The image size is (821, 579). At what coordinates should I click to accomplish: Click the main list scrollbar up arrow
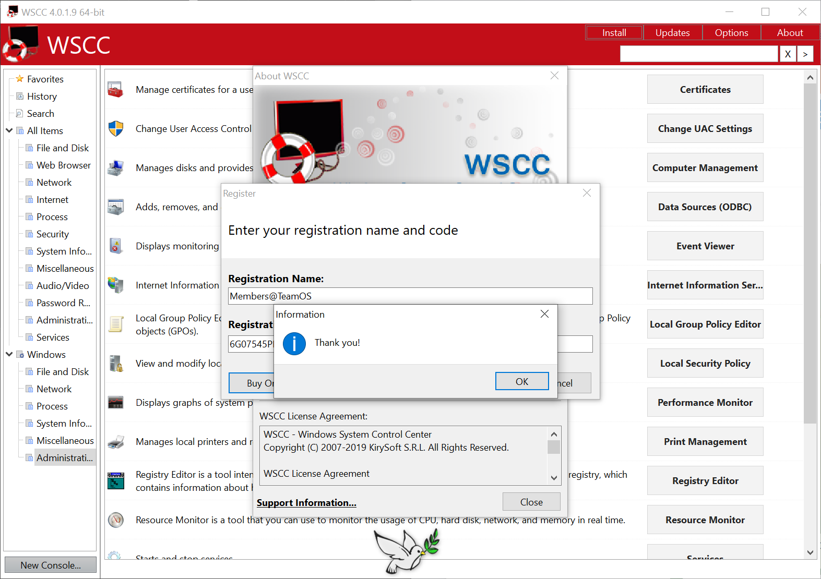810,77
